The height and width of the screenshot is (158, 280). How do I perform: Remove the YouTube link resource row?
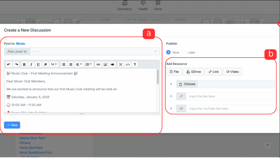[171, 108]
